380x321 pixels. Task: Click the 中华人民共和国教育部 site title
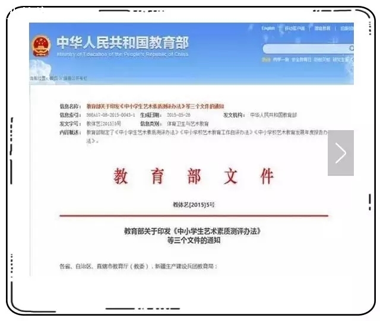pyautogui.click(x=122, y=42)
